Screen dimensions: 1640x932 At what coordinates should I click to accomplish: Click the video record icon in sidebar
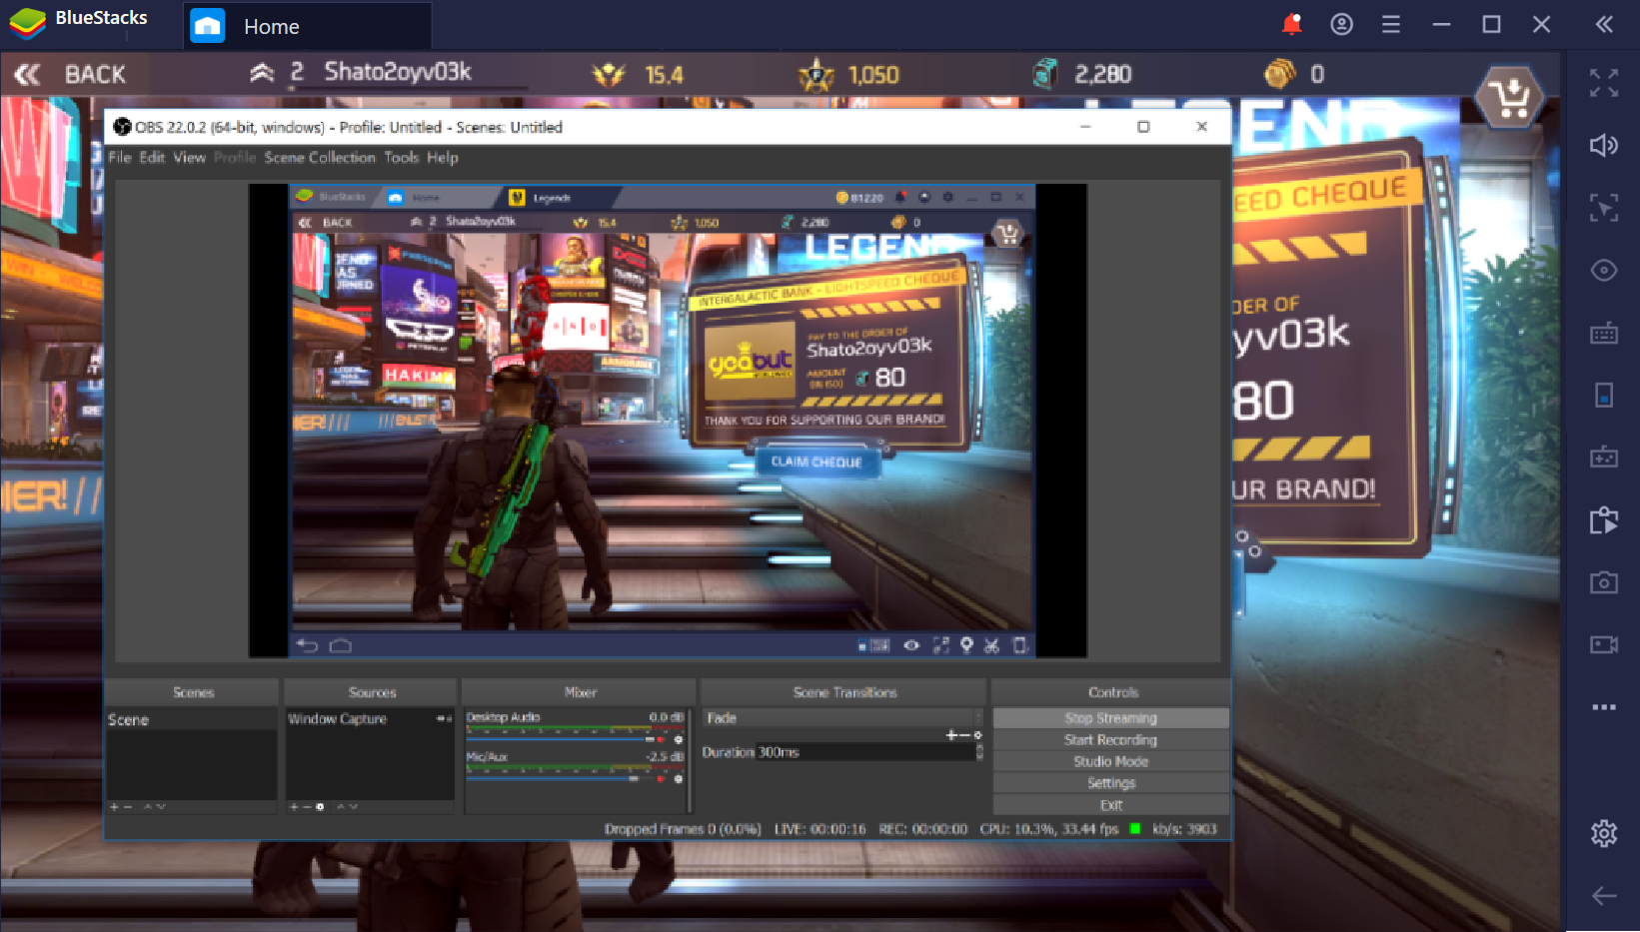coord(1603,644)
